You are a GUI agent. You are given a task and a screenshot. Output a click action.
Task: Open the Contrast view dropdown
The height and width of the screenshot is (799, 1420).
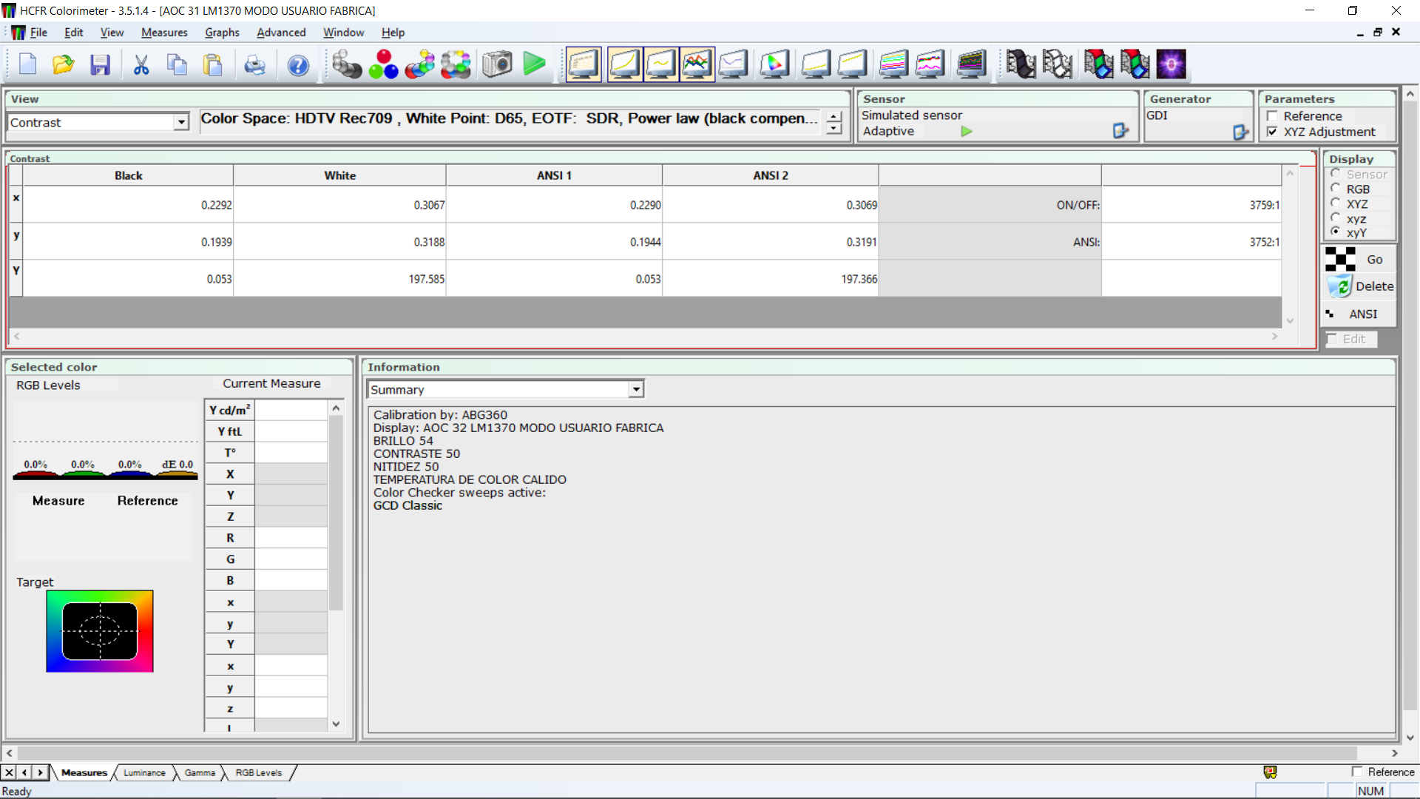[x=181, y=122]
